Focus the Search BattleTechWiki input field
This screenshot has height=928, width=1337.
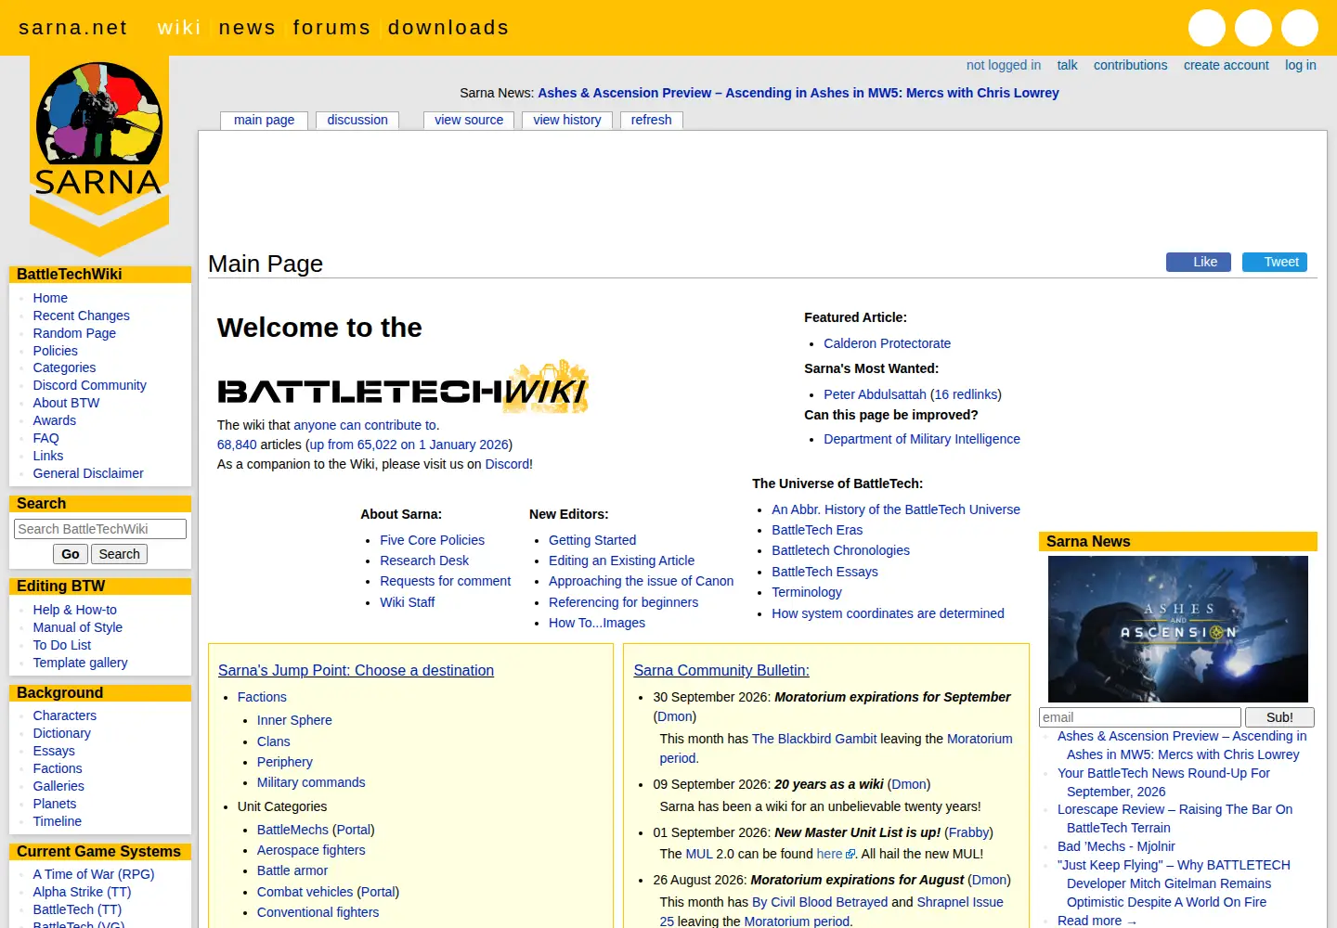pyautogui.click(x=100, y=529)
